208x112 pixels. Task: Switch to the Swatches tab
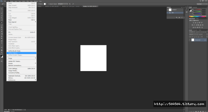(x=195, y=7)
